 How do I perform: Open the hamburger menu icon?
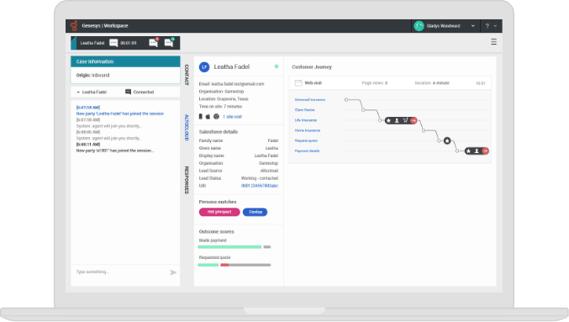(493, 42)
